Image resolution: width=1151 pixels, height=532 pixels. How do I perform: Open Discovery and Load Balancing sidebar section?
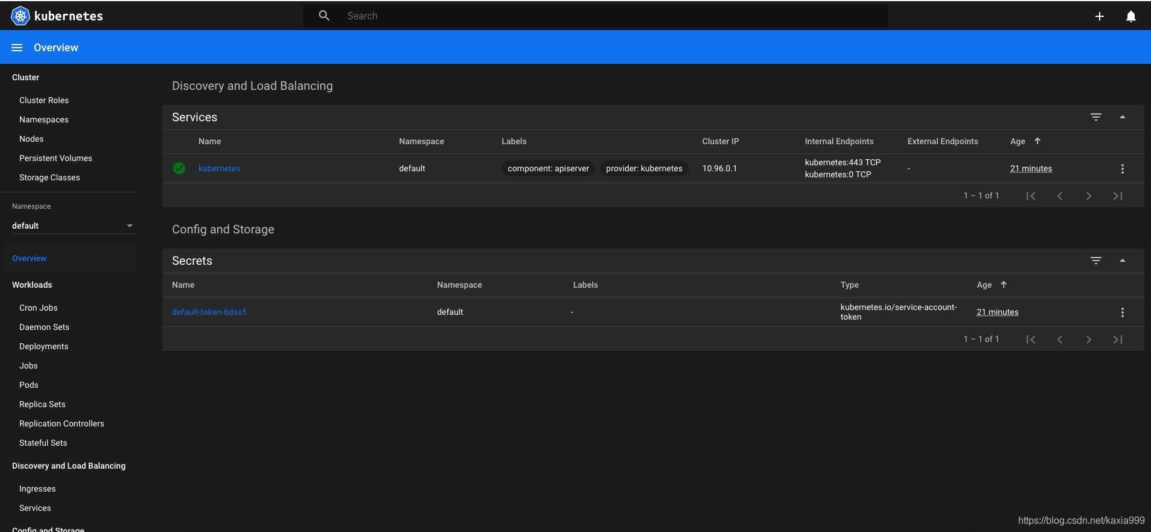(x=69, y=466)
